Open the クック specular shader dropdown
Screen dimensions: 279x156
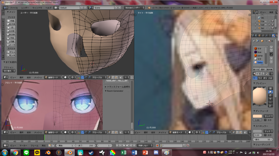(268, 131)
